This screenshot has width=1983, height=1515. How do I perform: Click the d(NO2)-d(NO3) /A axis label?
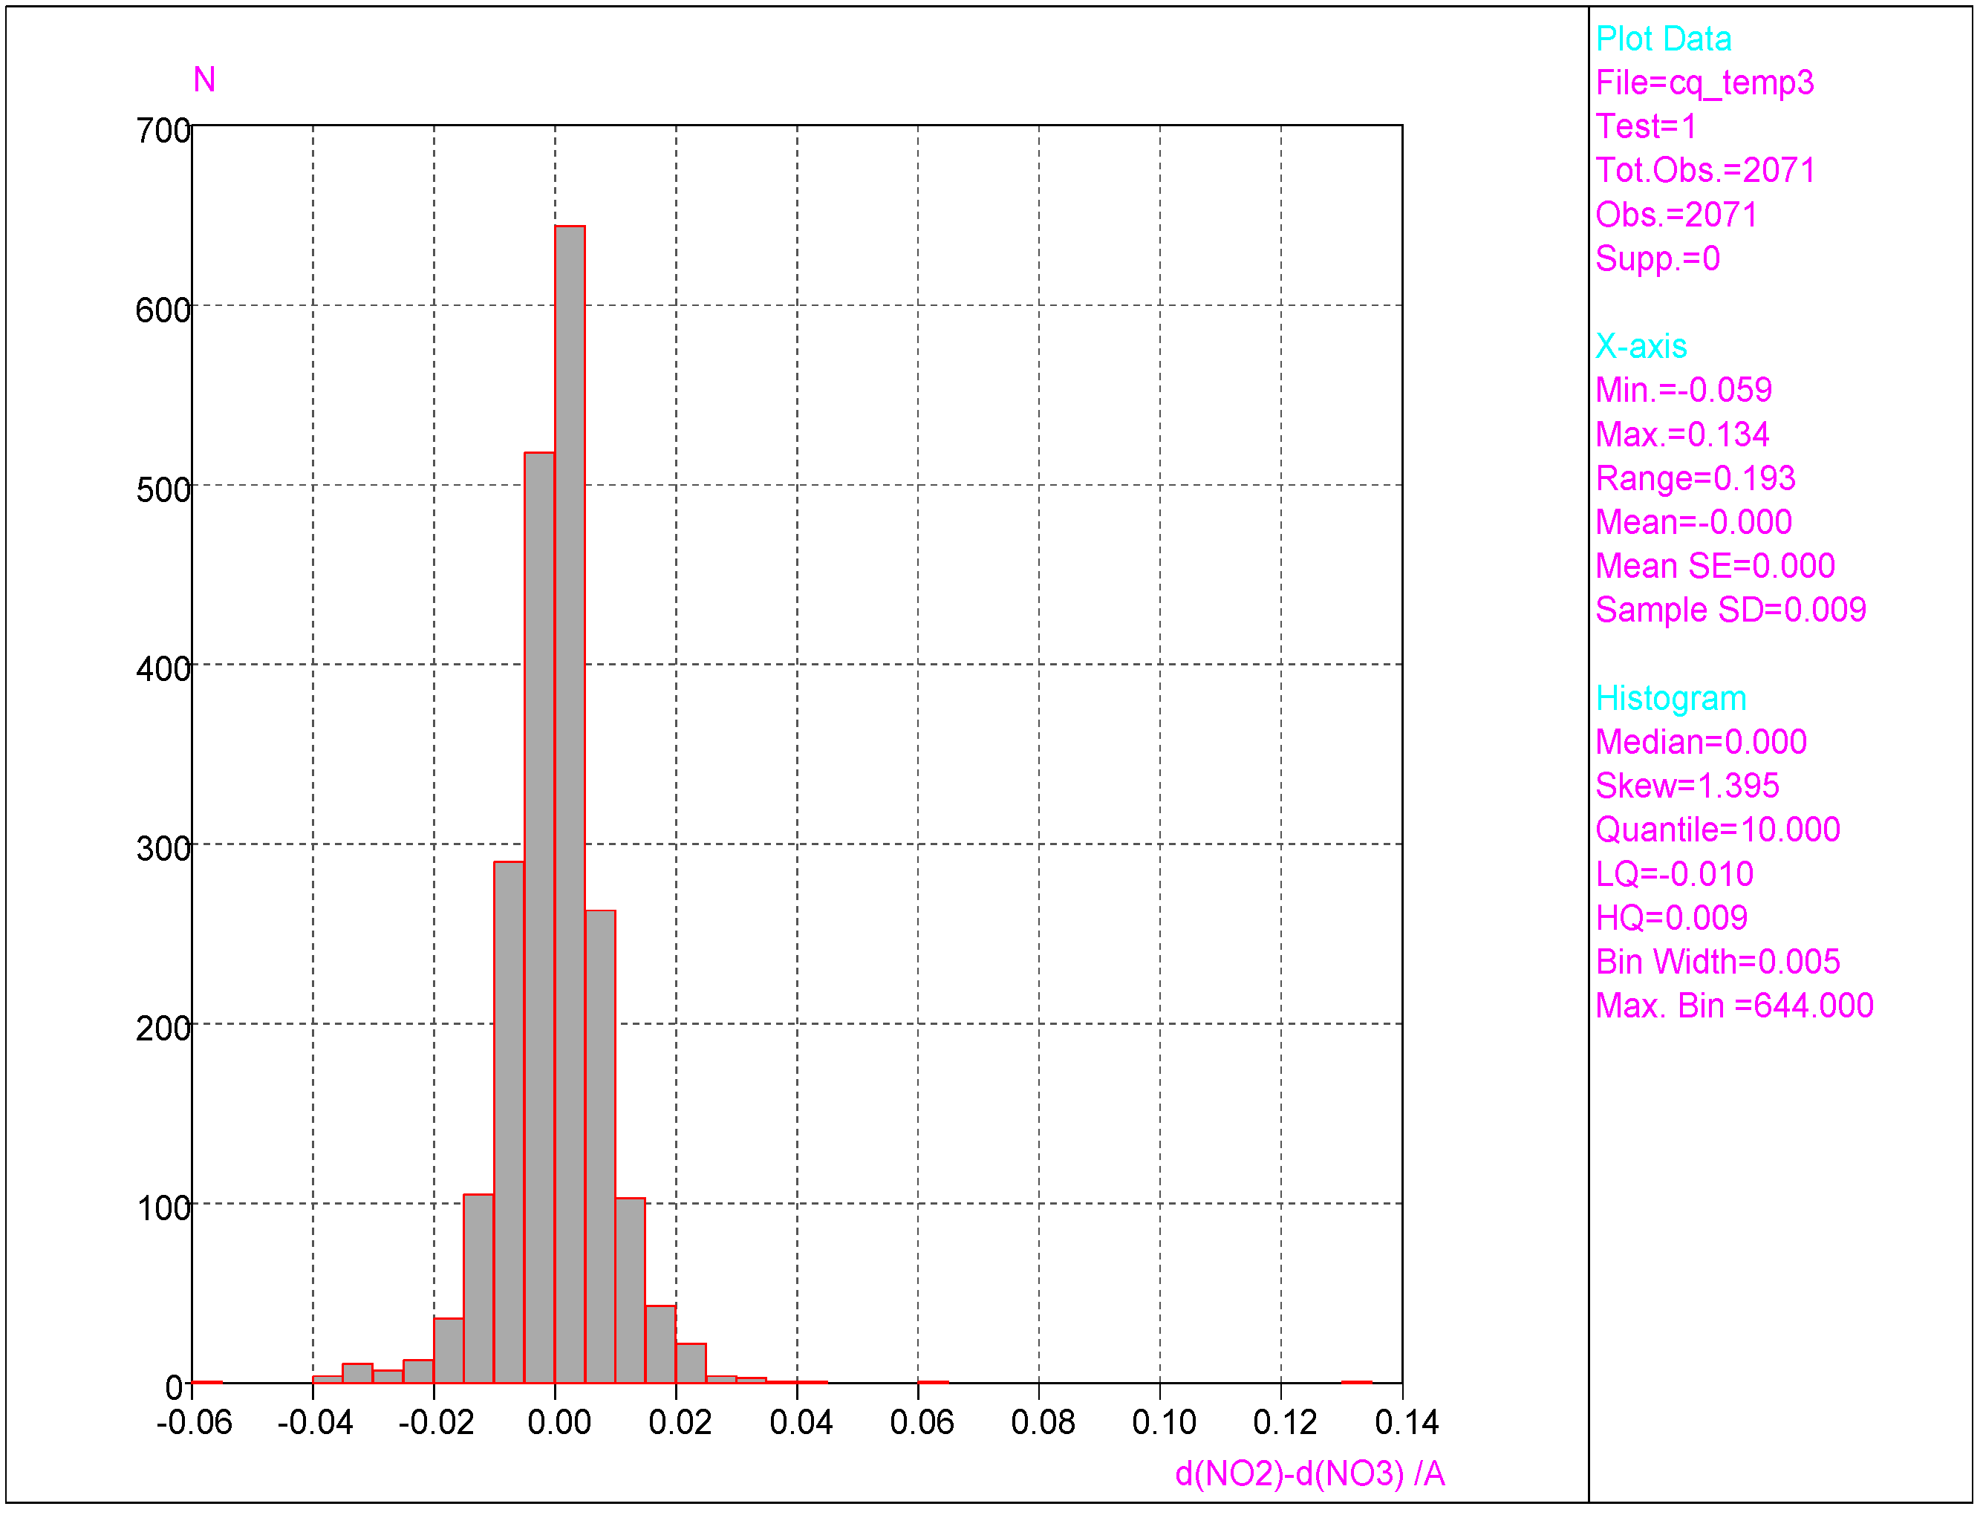click(x=1310, y=1474)
